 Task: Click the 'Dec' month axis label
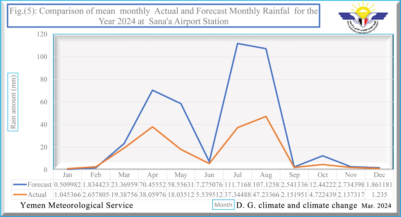379,175
